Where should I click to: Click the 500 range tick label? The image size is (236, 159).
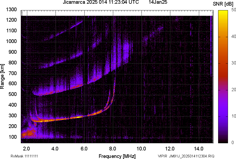point(13,94)
